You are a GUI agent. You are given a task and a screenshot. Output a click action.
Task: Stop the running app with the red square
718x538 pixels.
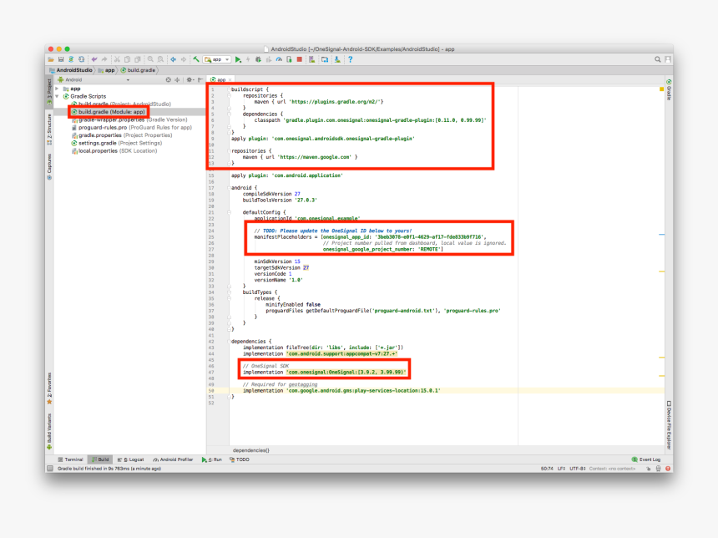300,59
